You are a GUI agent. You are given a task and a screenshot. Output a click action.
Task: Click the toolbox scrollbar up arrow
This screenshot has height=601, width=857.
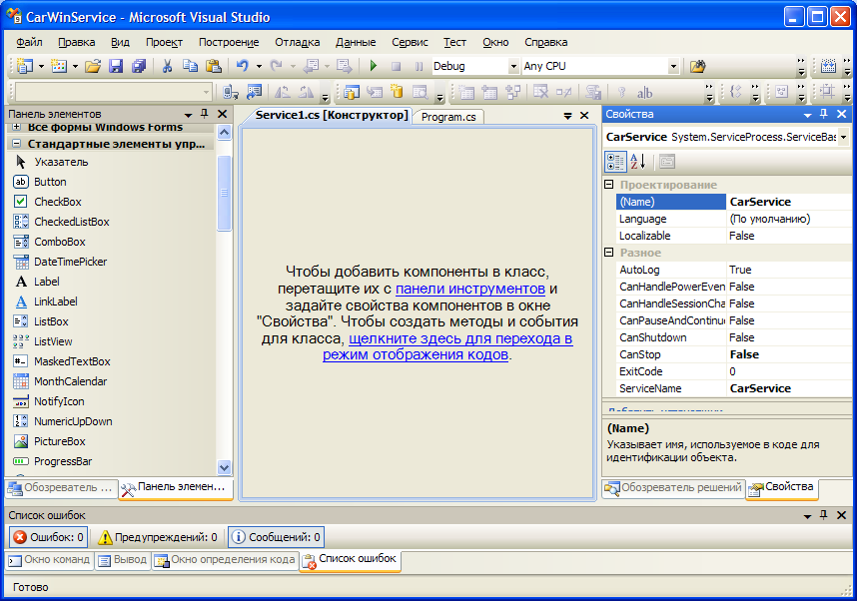pos(224,132)
